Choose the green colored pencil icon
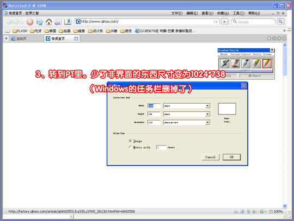 pyautogui.click(x=256, y=64)
